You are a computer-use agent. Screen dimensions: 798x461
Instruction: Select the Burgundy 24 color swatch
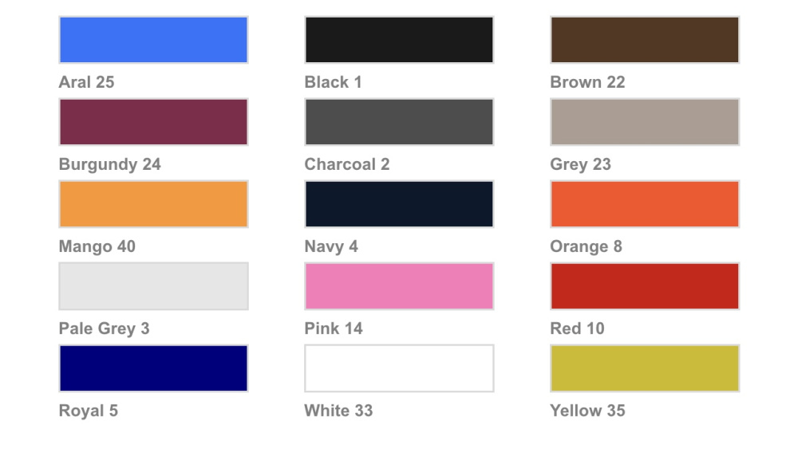point(153,122)
